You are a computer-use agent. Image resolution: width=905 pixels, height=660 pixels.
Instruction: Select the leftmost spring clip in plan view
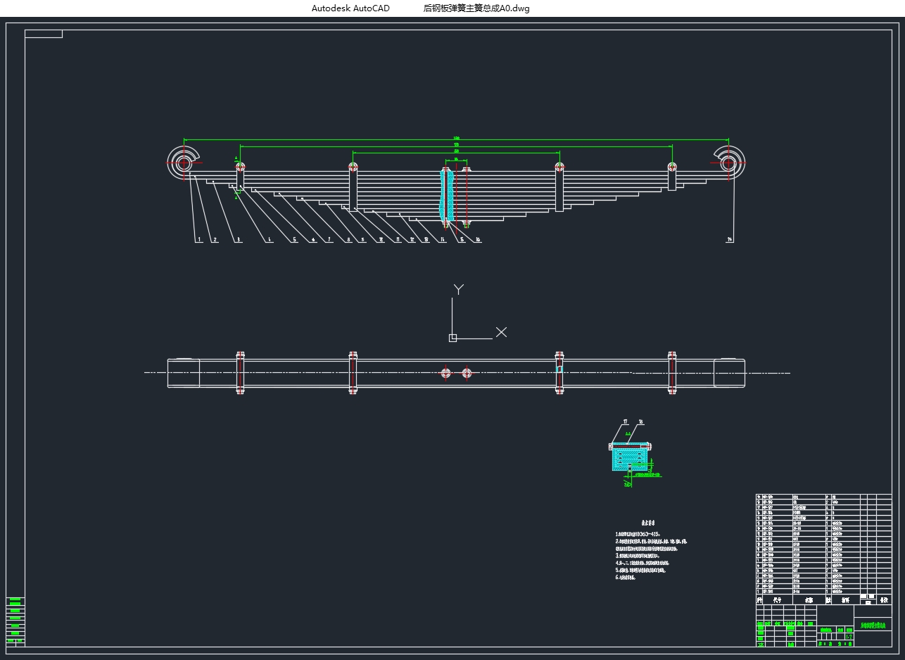tap(240, 373)
